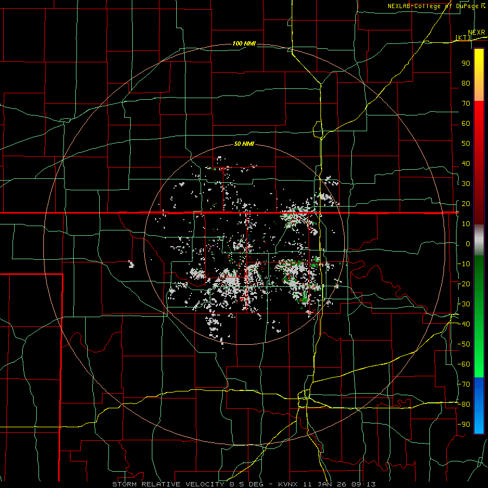The image size is (488, 488).
Task: Select the positive "60" scale value
Action: (466, 123)
